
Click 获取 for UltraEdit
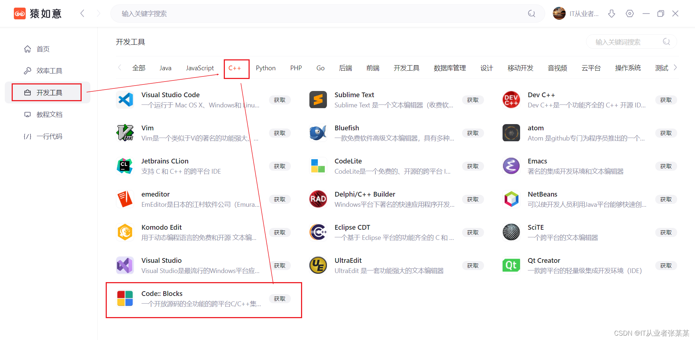click(473, 265)
